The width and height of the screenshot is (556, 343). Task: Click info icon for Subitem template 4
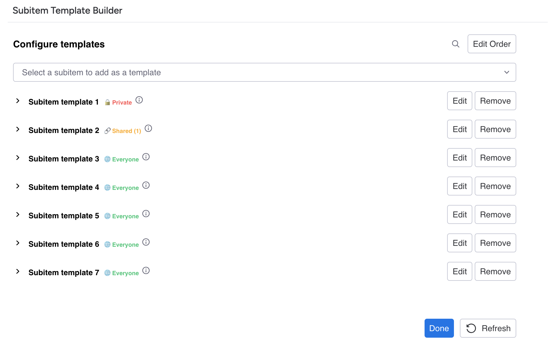pos(146,185)
